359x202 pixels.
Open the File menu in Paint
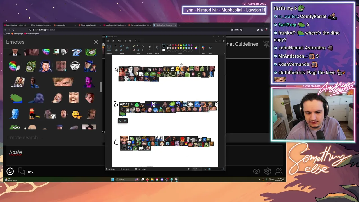(x=107, y=41)
